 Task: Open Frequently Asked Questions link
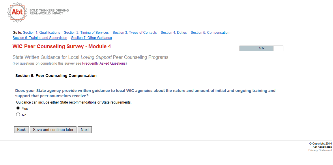tap(104, 63)
